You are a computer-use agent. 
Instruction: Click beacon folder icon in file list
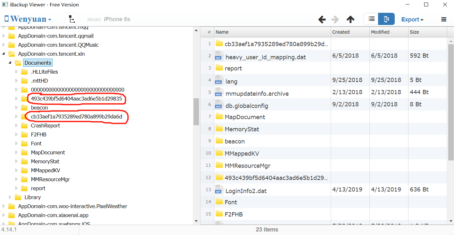219,141
